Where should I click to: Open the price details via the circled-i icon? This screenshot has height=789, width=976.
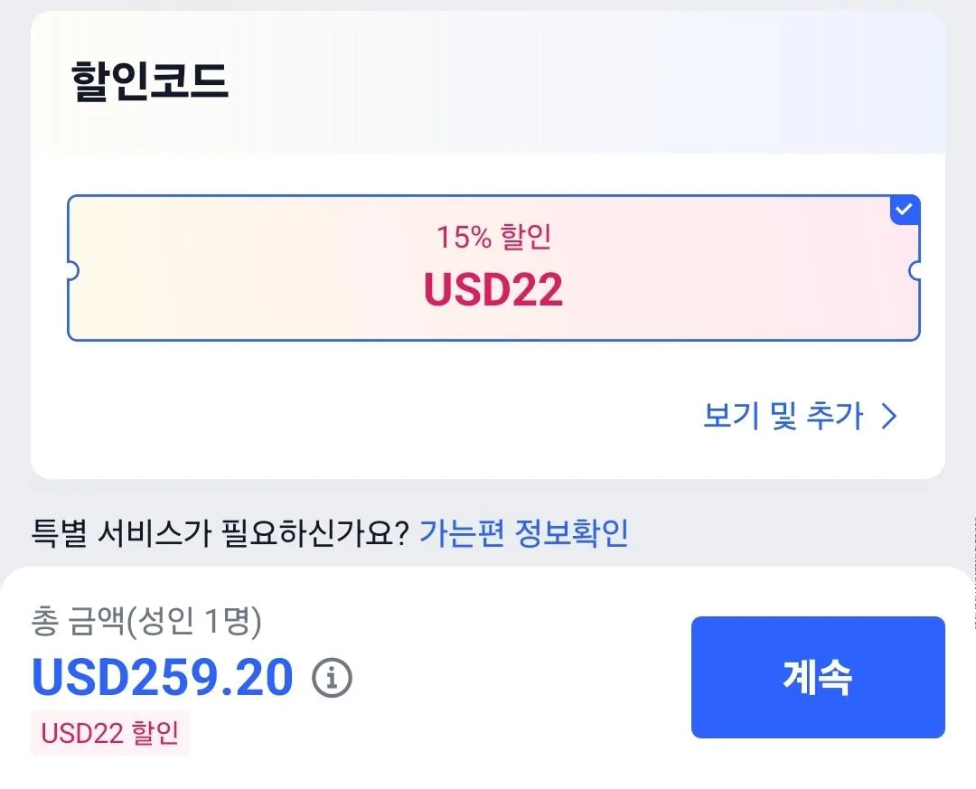(331, 676)
